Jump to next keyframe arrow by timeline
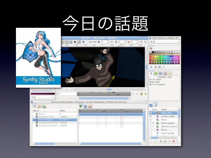 coord(137,94)
